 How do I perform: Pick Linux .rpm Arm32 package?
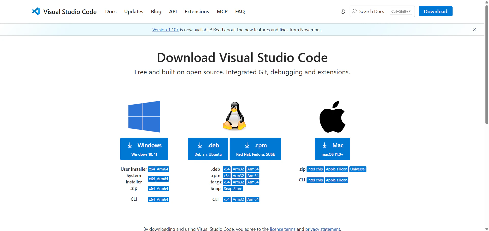pyautogui.click(x=239, y=176)
